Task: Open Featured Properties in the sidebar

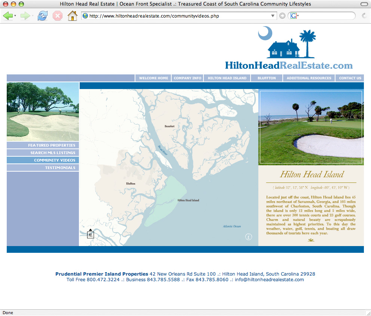Action: [43, 145]
